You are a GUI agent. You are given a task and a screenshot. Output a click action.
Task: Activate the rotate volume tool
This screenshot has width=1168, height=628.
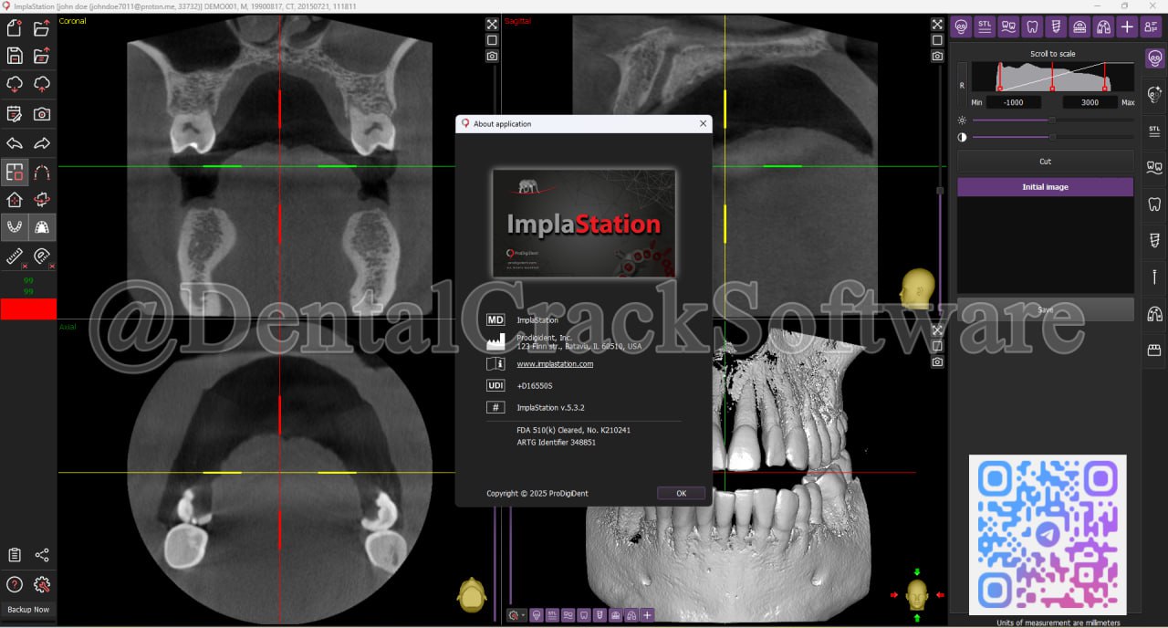(42, 199)
